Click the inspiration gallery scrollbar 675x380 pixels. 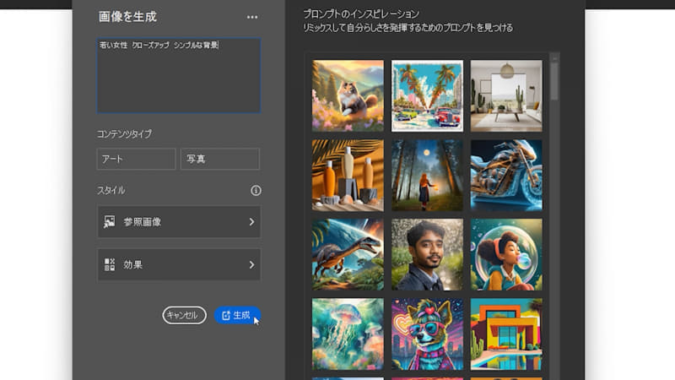554,81
